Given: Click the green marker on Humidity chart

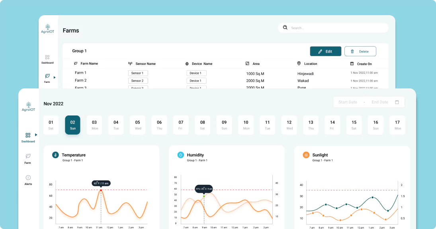Looking at the screenshot, I should [204, 196].
